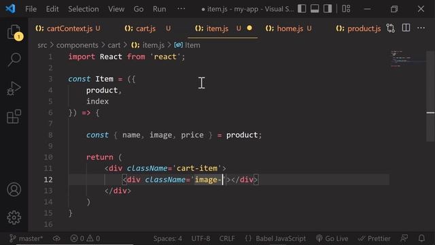Click 'return' keyword on line 10

coord(100,157)
